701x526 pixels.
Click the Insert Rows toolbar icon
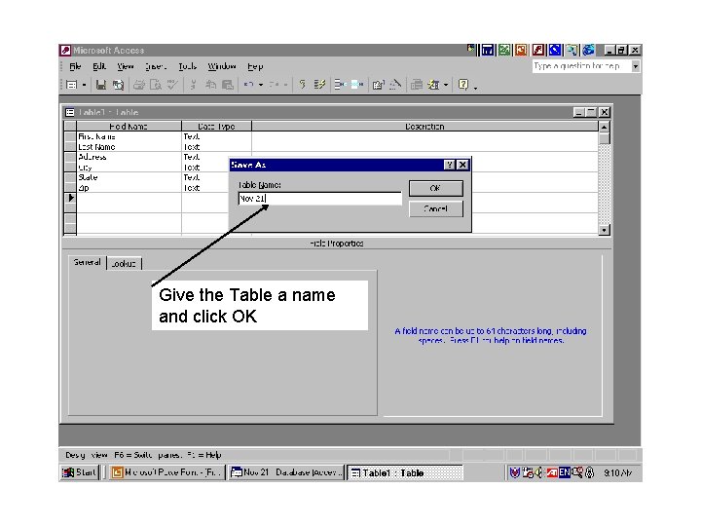click(x=340, y=85)
